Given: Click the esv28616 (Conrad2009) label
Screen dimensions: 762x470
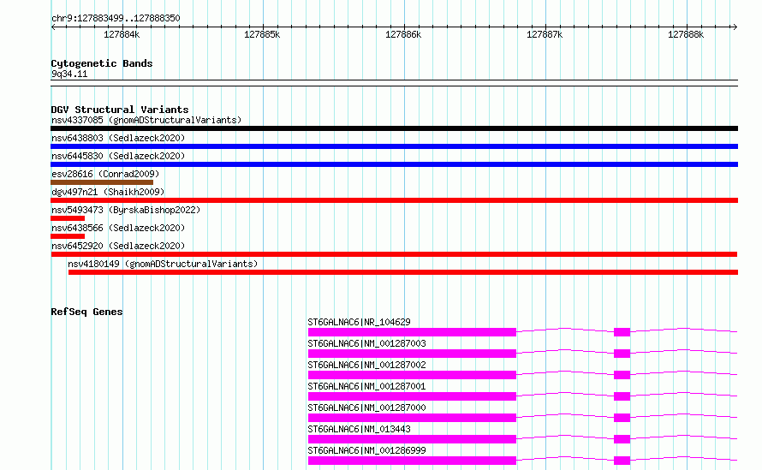Looking at the screenshot, I should [105, 174].
